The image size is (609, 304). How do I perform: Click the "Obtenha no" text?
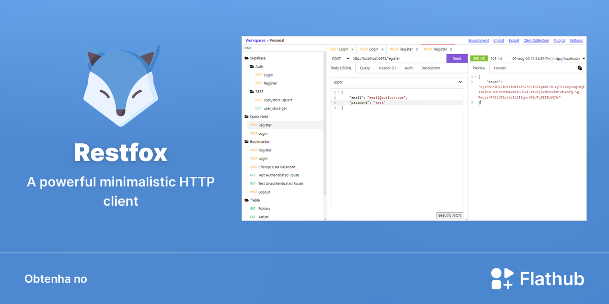tap(56, 279)
